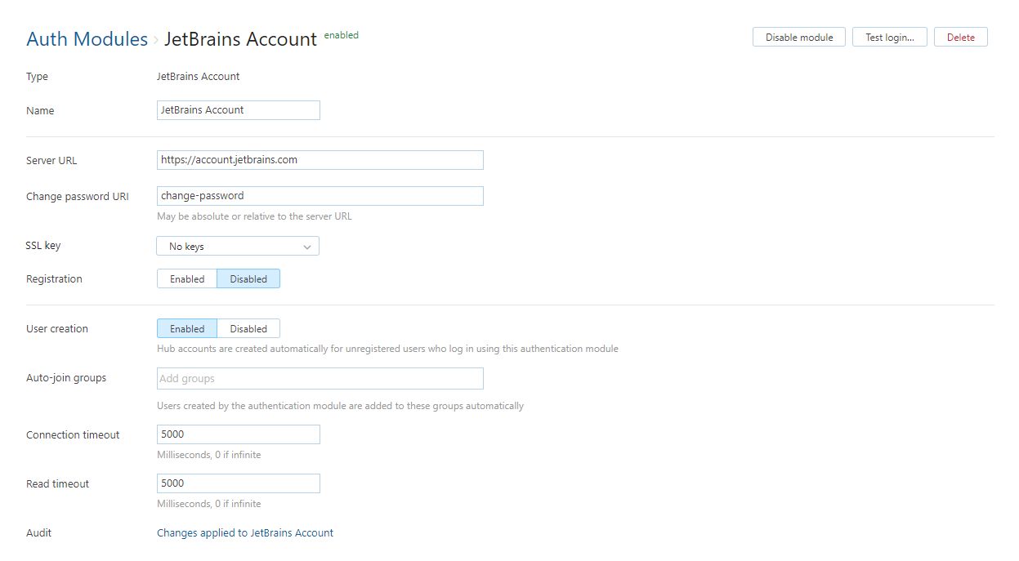Edit the Change password URI field

[x=320, y=196]
